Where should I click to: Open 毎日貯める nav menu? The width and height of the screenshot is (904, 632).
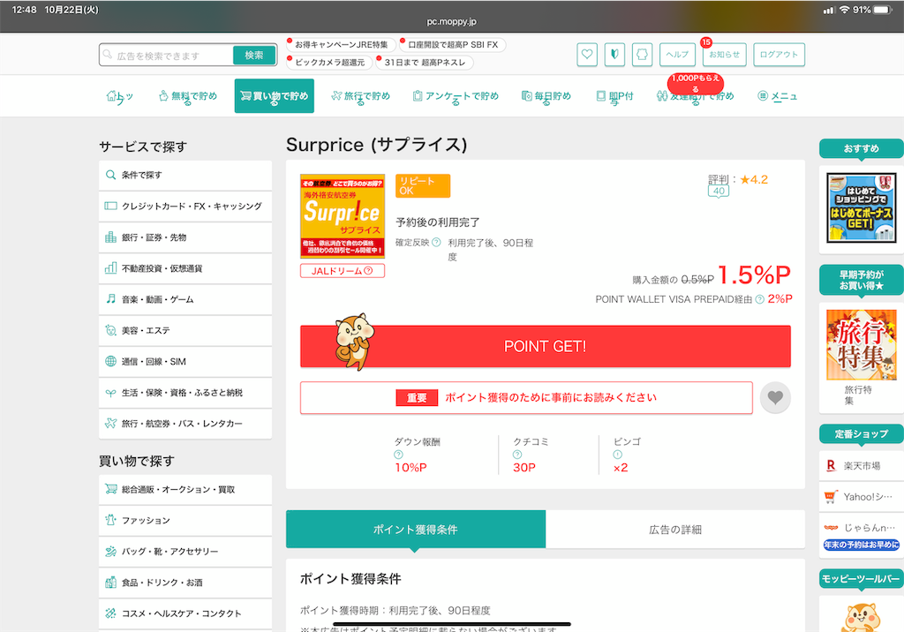(546, 96)
